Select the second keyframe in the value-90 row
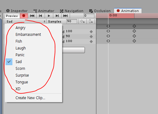Image resolution: width=158 pixels, height=114 pixels. click(134, 36)
